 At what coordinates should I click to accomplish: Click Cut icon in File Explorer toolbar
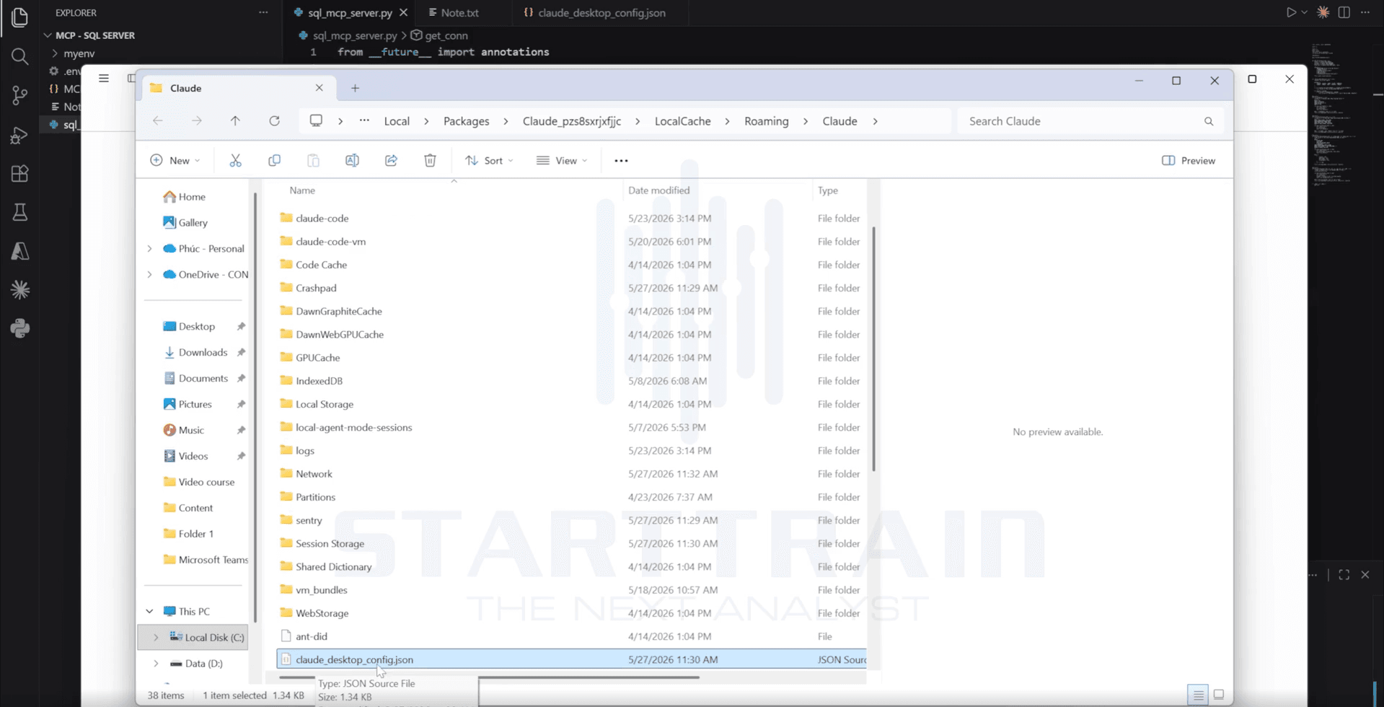click(x=235, y=160)
